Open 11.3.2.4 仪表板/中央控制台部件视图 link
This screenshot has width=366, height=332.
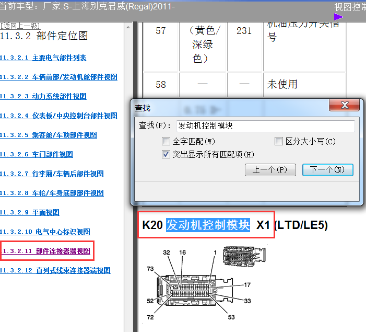click(x=58, y=116)
